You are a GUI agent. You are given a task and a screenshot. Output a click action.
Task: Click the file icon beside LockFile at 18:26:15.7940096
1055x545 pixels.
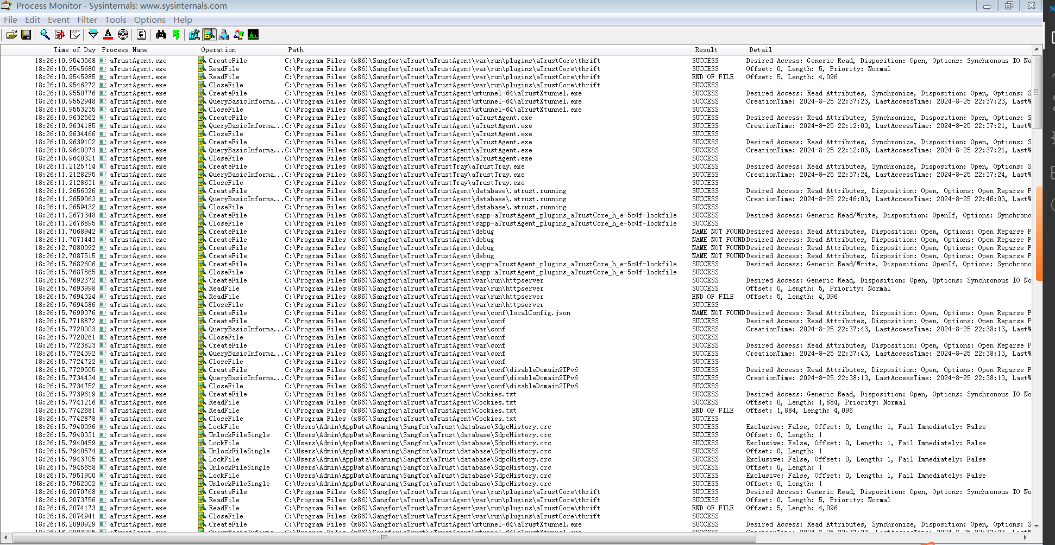tap(202, 427)
